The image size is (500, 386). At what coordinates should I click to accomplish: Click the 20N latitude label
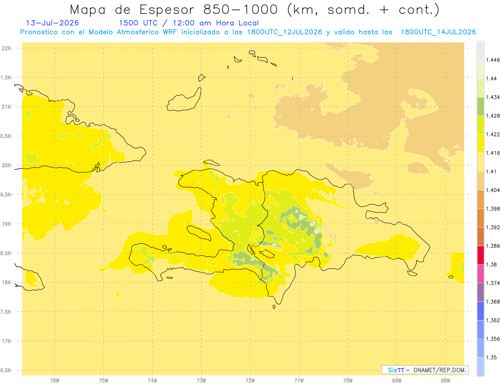tap(7, 165)
